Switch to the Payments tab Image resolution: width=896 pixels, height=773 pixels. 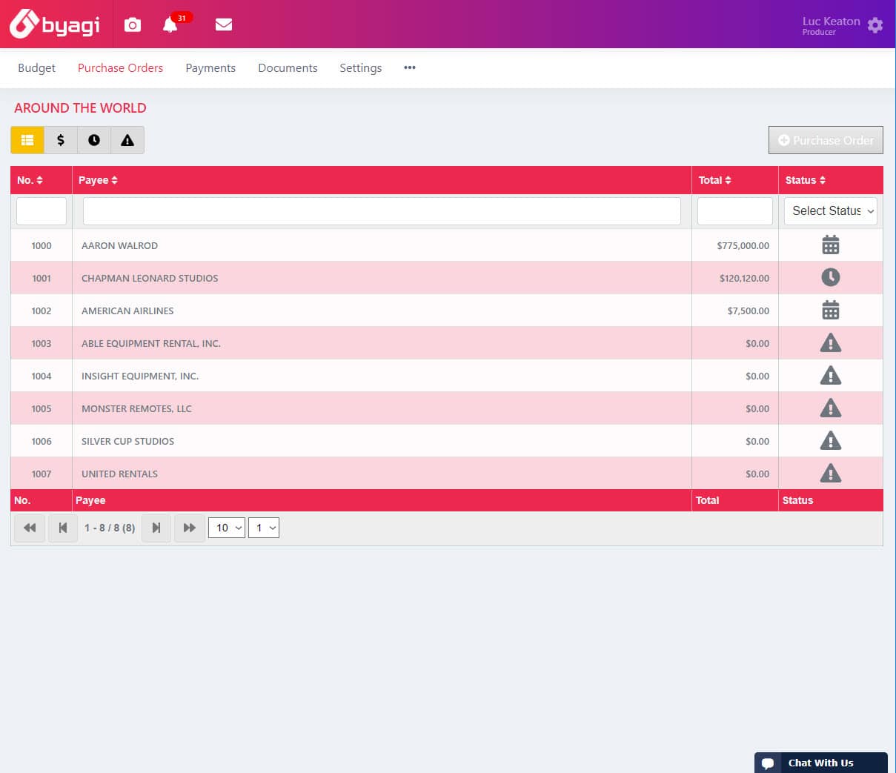pyautogui.click(x=210, y=68)
